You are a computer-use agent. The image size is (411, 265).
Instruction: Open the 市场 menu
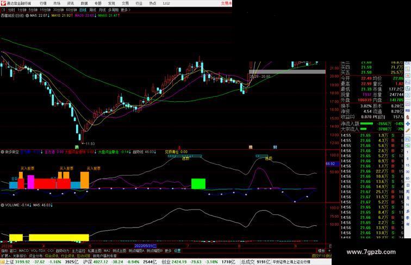click(x=57, y=3)
